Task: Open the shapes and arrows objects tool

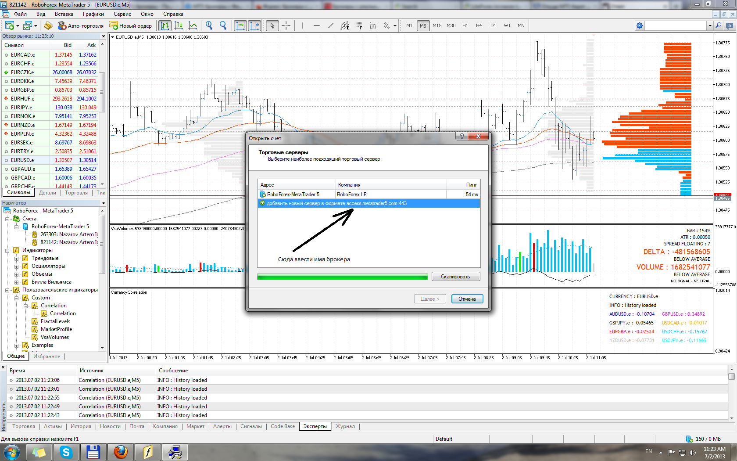Action: (386, 25)
